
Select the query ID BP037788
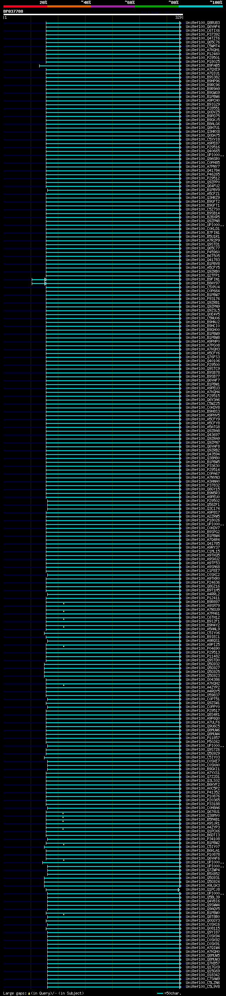click(13, 11)
